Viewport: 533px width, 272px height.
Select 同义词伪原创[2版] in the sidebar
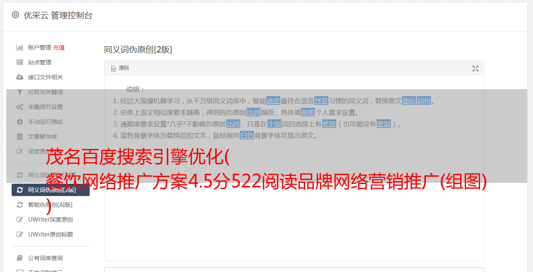(x=50, y=190)
